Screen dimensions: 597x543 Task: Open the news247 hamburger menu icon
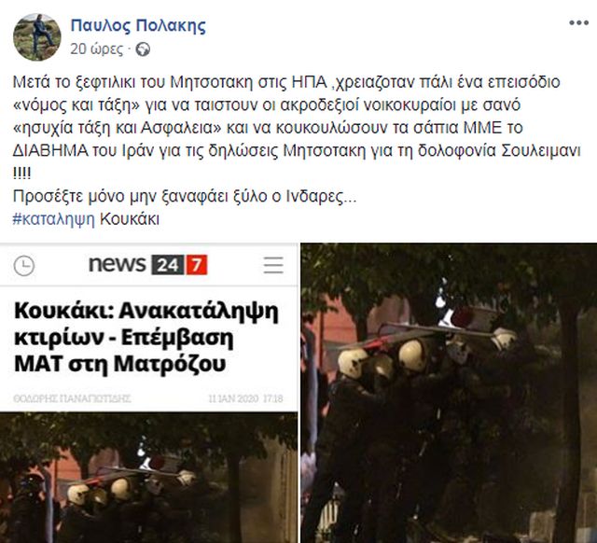[273, 265]
